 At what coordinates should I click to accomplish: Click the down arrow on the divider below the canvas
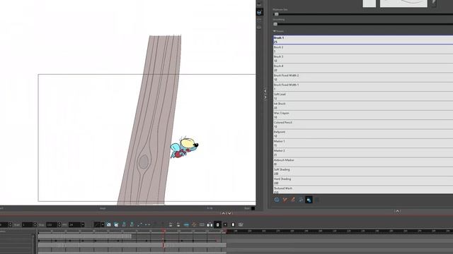point(229,213)
